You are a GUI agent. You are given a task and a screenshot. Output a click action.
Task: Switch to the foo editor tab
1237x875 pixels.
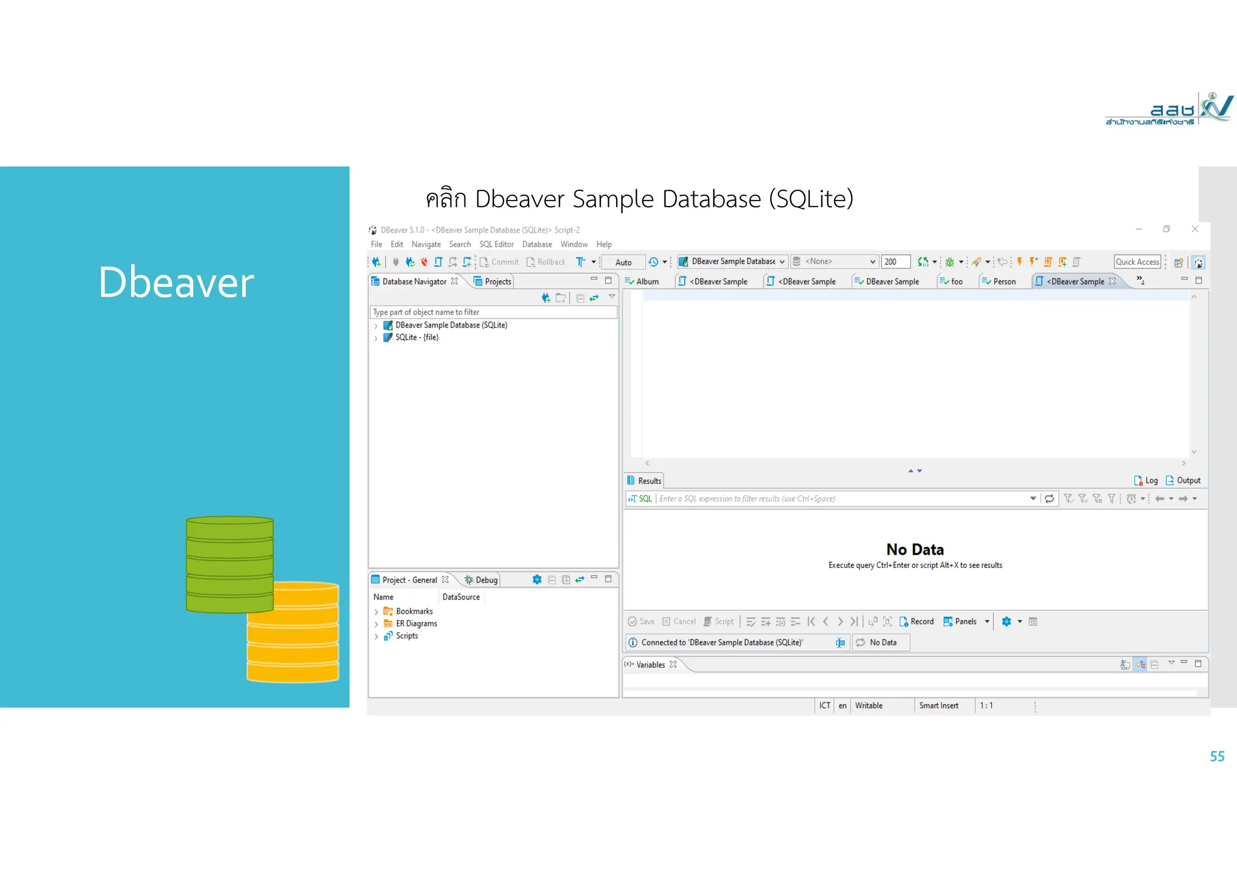tap(951, 281)
